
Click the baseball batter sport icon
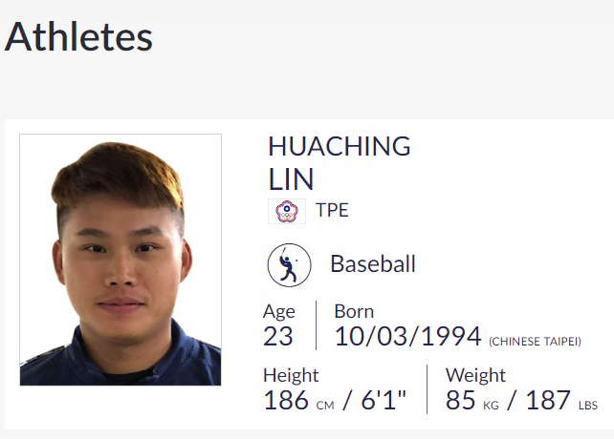[x=289, y=265]
